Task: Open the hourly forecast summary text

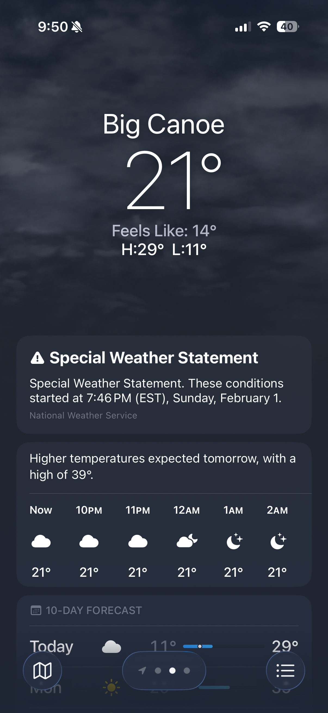Action: (x=163, y=466)
